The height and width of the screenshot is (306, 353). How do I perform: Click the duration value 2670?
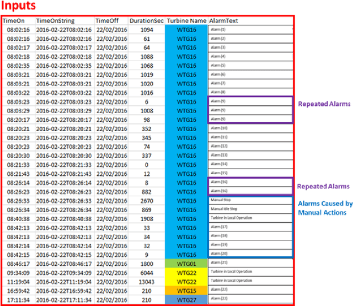click(x=147, y=201)
